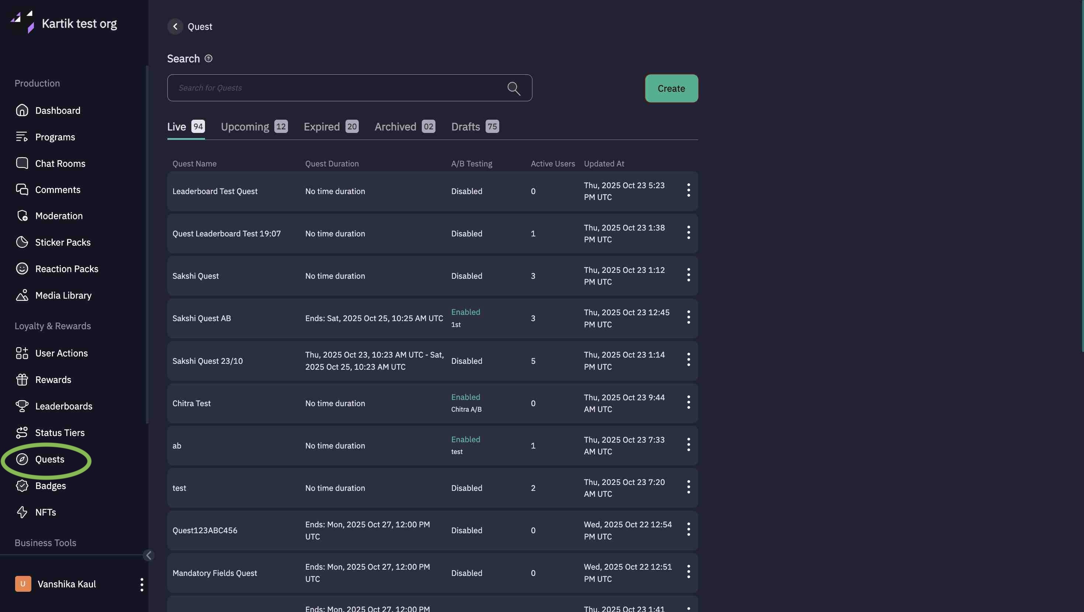Screen dimensions: 1084x612
Task: Click the Dashboard home icon
Action: (x=22, y=110)
